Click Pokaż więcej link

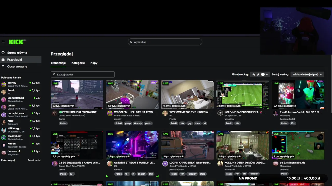tap(8, 160)
